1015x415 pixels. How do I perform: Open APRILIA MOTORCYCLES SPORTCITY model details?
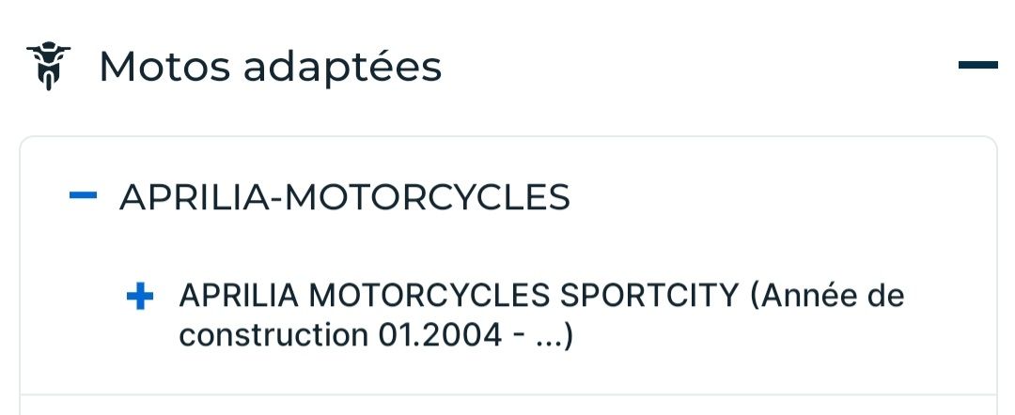click(x=459, y=297)
